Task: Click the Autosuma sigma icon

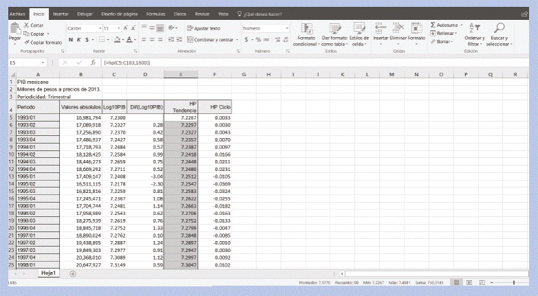Action: (x=433, y=25)
